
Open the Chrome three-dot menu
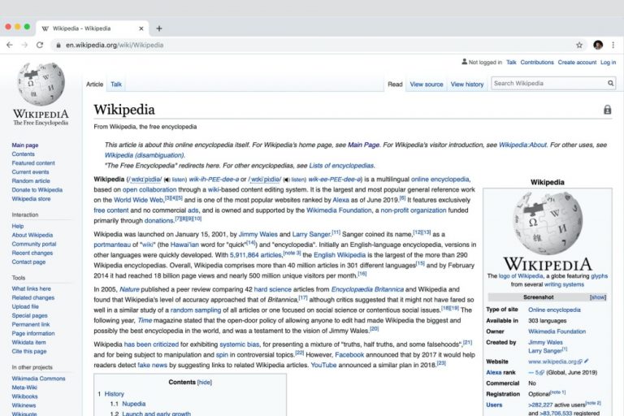(613, 45)
